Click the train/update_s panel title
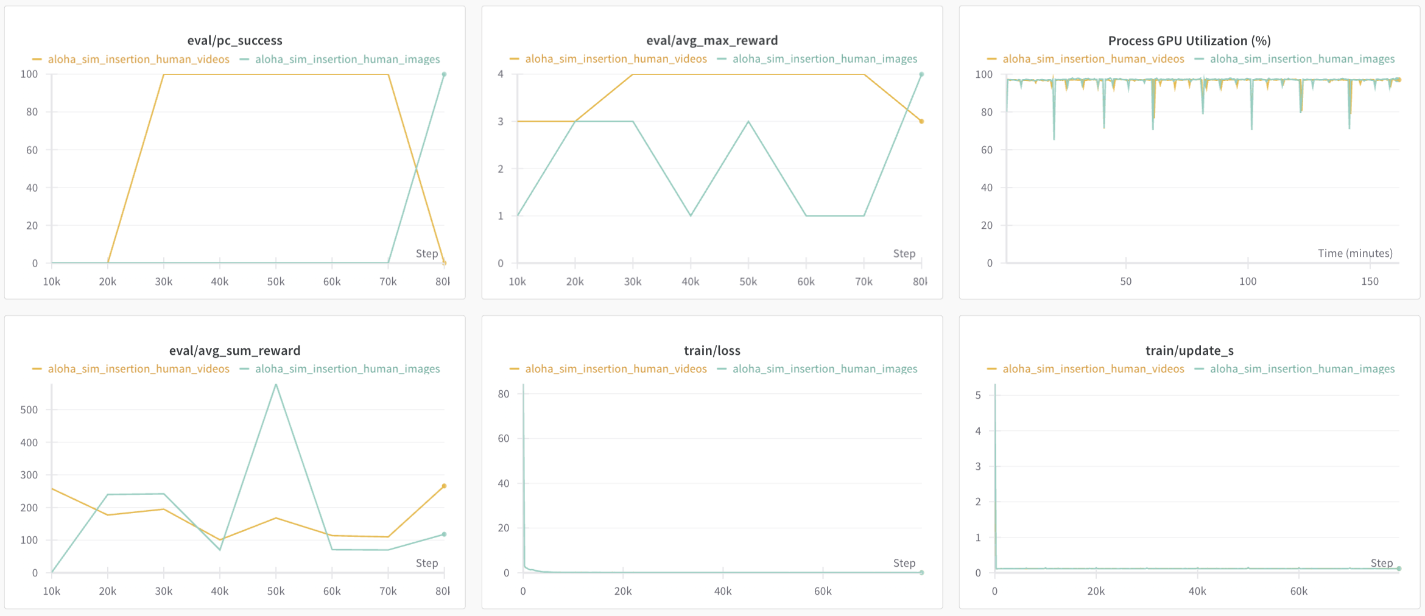 click(x=1189, y=351)
